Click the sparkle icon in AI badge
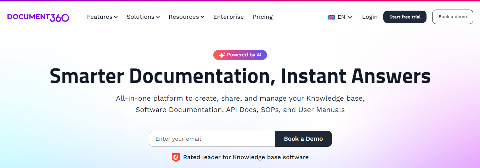 coord(222,55)
